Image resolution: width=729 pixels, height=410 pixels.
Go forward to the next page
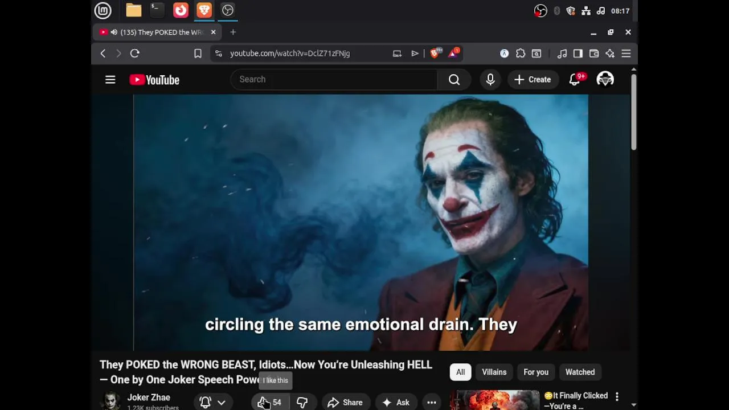[x=118, y=54]
